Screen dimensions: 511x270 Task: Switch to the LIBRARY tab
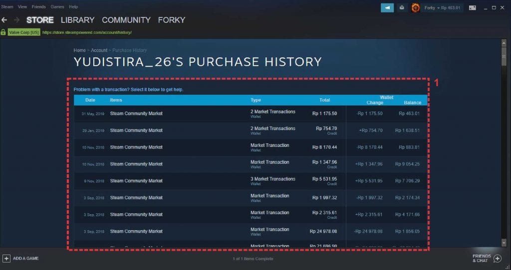pyautogui.click(x=77, y=20)
